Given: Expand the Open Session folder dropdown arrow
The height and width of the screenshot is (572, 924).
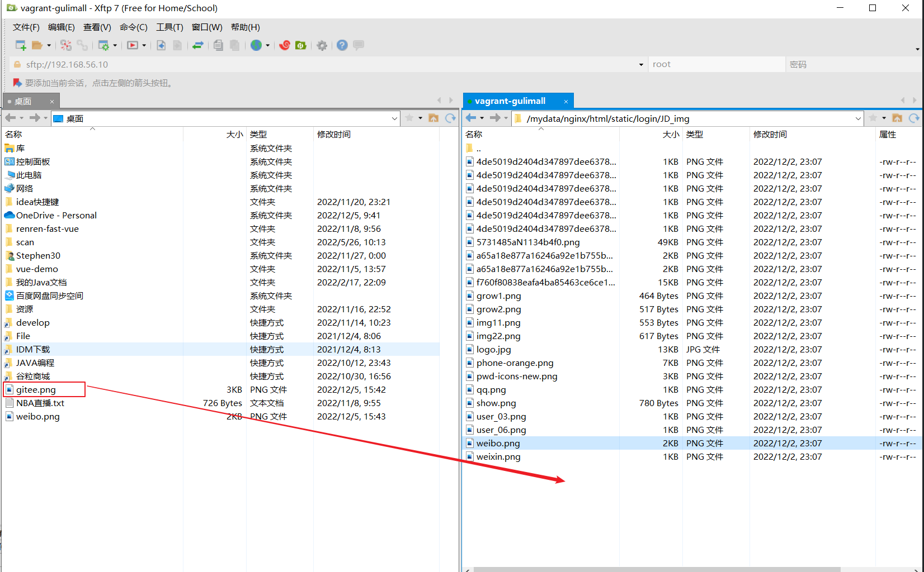Looking at the screenshot, I should (x=49, y=45).
